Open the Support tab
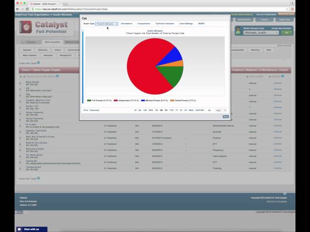This screenshot has height=232, width=310. 264,19
